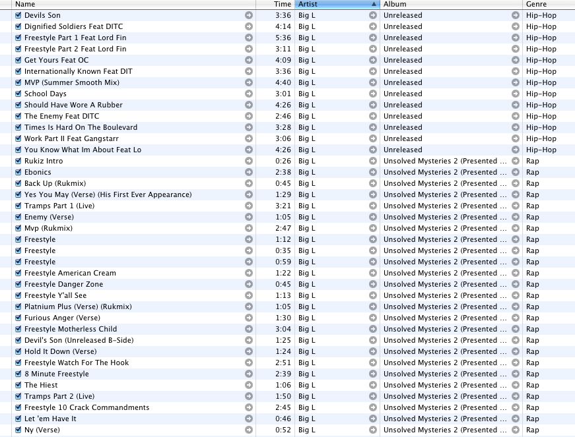Click artist arrow icon in Tramps Part 1 (Live) row
The image size is (575, 437).
(373, 206)
